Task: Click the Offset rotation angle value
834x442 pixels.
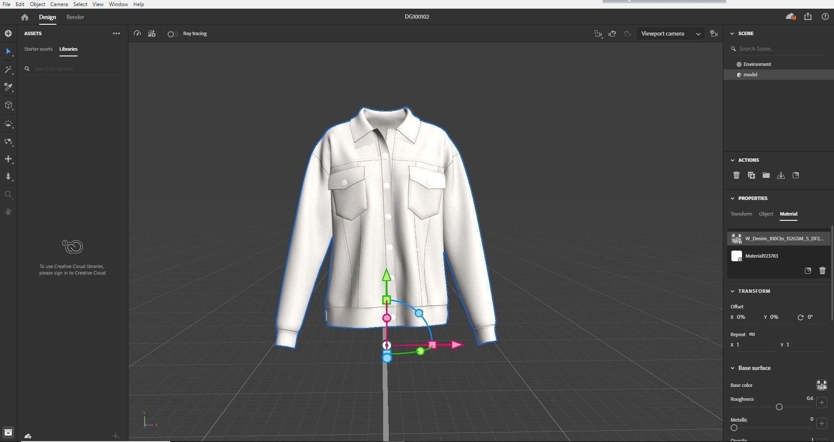Action: (x=810, y=317)
